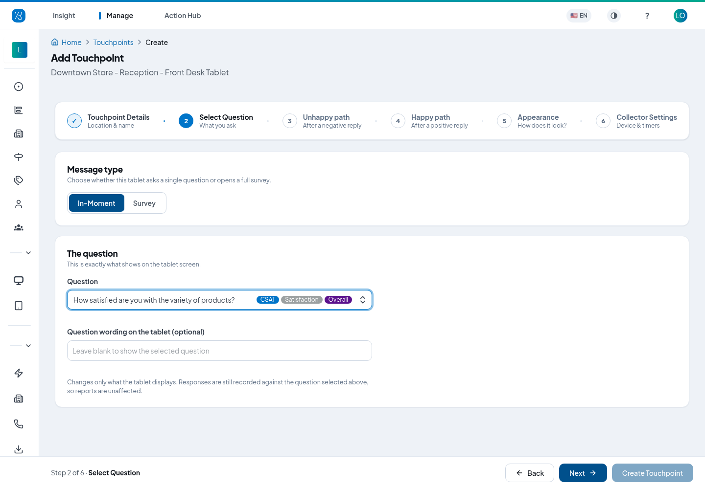Go to the Action Hub tab
Viewport: 705px width, 489px height.
click(183, 16)
